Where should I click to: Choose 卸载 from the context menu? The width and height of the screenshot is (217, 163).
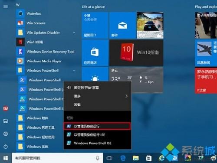pyautogui.click(x=98, y=104)
